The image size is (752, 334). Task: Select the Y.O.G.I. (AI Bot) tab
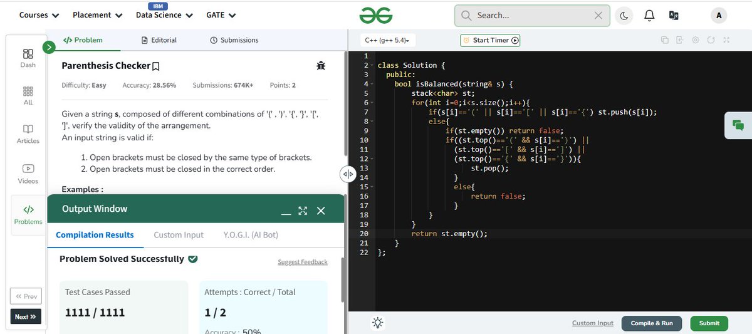point(251,235)
